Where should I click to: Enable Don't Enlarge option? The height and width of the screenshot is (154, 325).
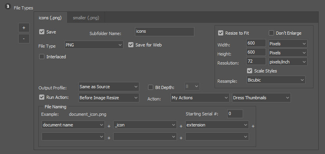271,33
